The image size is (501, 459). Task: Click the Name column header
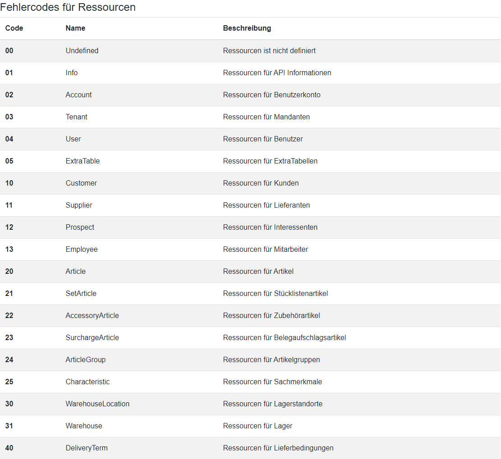[x=75, y=28]
